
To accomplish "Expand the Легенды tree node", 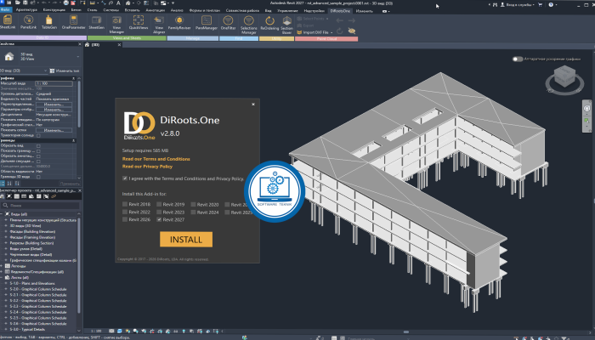I will coord(2,266).
